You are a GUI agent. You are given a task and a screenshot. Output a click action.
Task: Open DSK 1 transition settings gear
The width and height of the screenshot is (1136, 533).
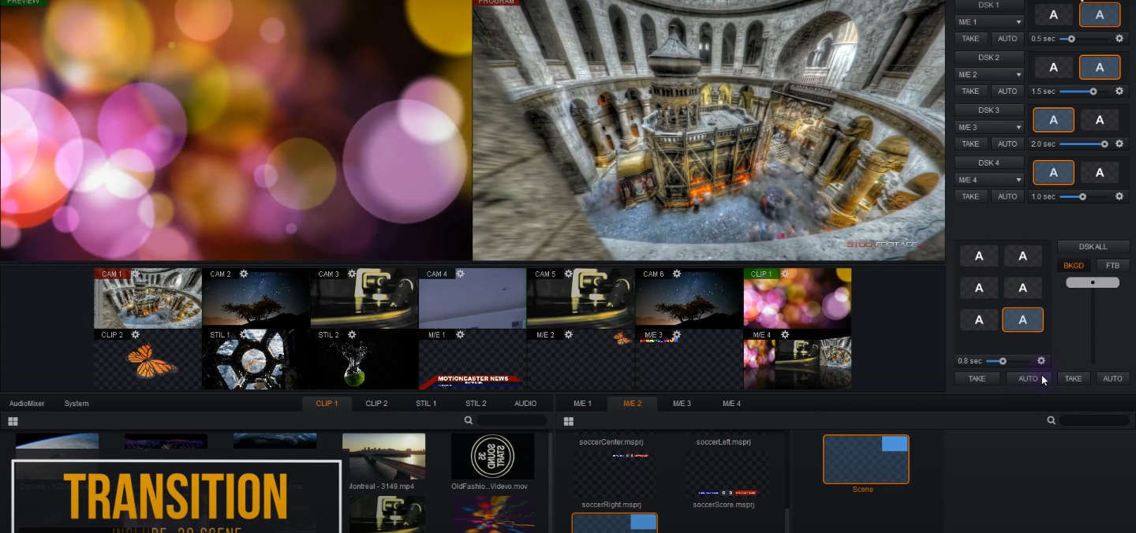(x=1119, y=38)
